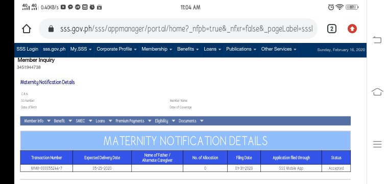388x184 pixels.
Task: Tap the alarm clock status icon
Action: click(x=331, y=7)
